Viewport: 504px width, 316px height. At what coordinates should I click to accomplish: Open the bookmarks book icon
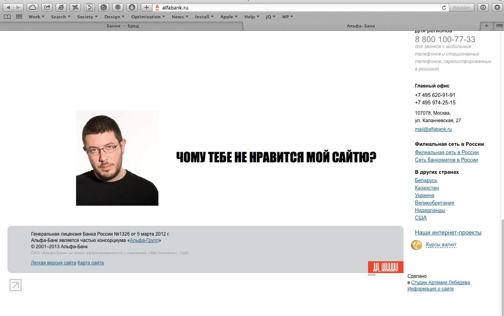coord(7,17)
